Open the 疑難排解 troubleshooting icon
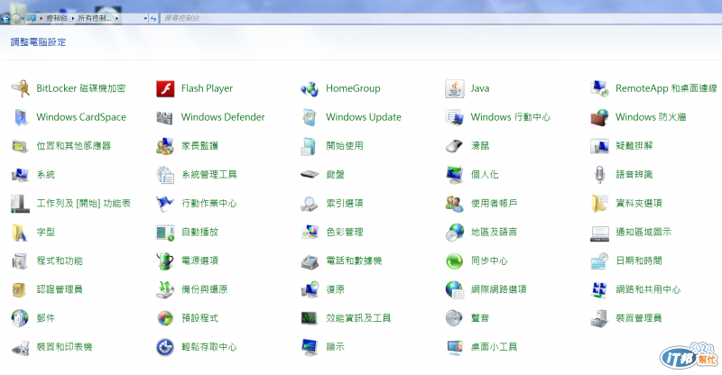This screenshot has width=722, height=375. (599, 146)
